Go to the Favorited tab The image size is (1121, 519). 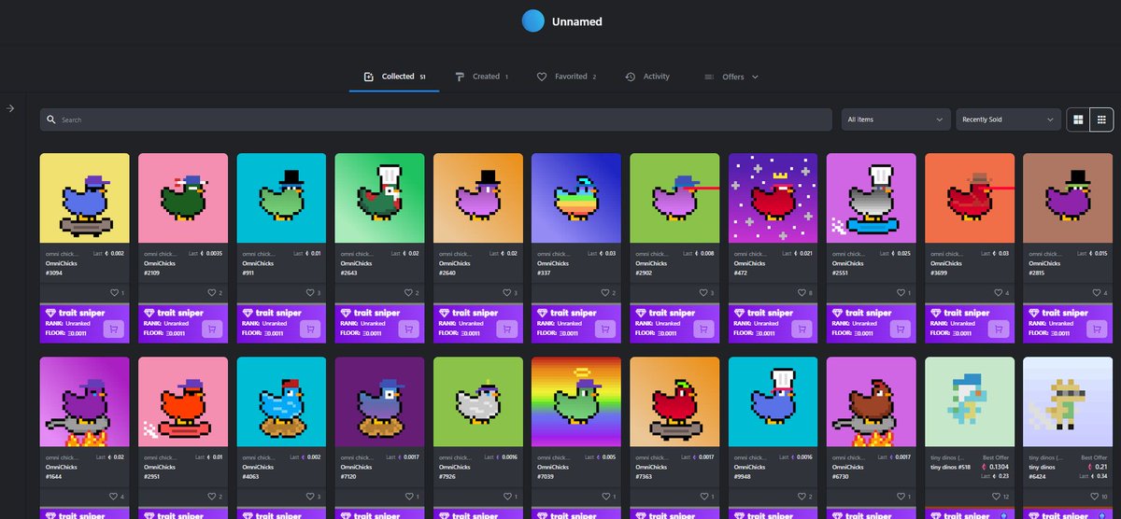pos(566,77)
